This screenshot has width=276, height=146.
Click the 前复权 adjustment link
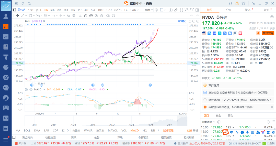(x=182, y=21)
